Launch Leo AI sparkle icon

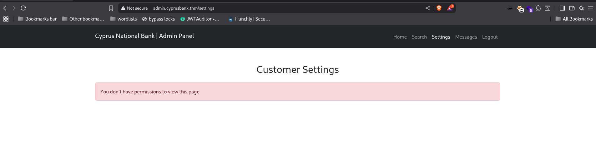point(581,8)
